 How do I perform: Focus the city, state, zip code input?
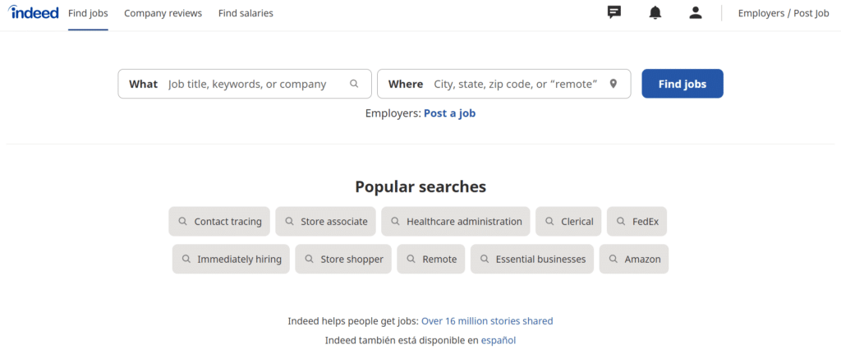click(516, 85)
